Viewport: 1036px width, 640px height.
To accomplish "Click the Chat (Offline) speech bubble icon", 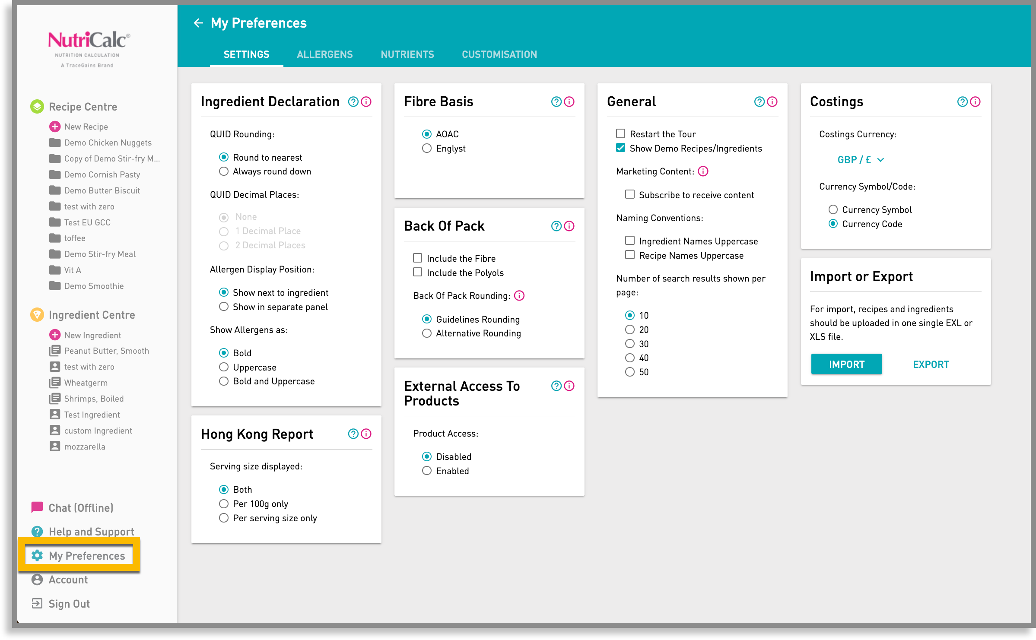I will pyautogui.click(x=37, y=507).
